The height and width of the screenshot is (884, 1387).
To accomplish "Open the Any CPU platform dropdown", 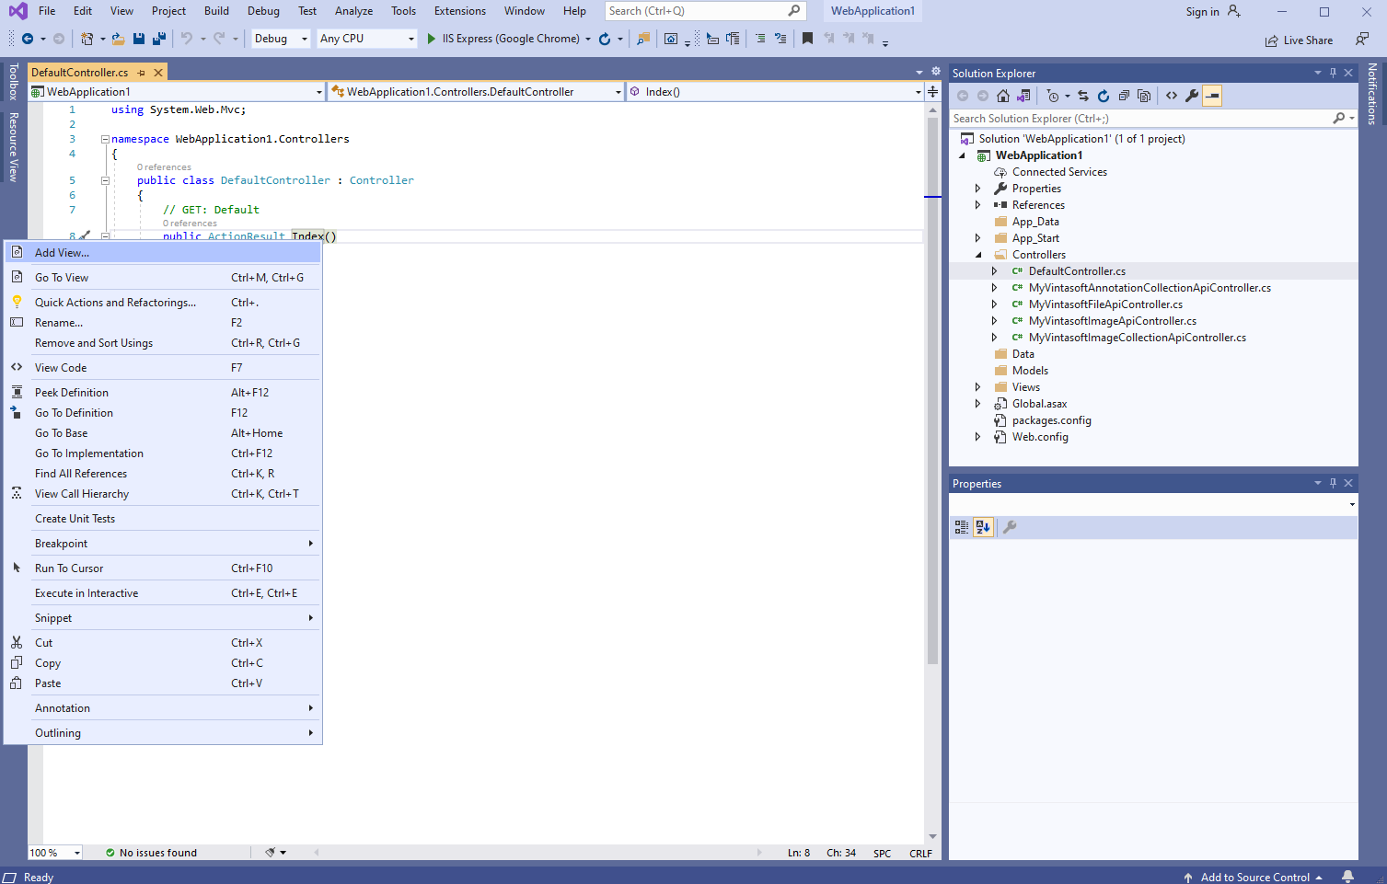I will tap(367, 39).
